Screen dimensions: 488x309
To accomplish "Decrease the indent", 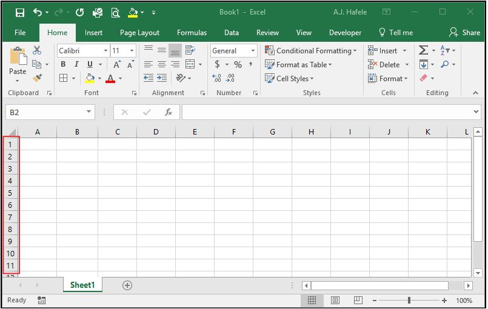I will click(148, 78).
